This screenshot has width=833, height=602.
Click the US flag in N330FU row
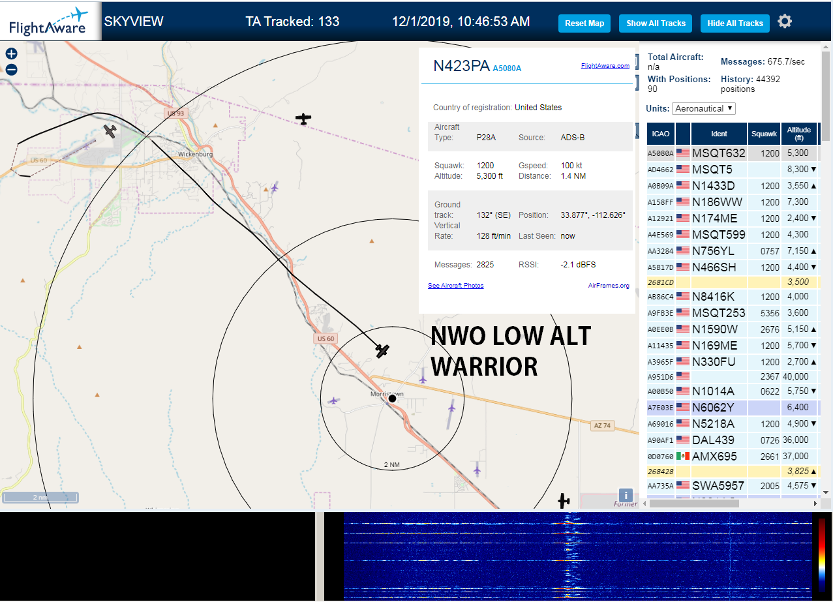pos(683,361)
